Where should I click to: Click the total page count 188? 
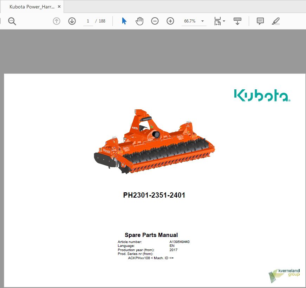click(102, 21)
